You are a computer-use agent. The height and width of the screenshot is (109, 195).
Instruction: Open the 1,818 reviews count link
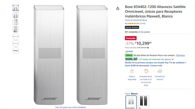click(142, 24)
